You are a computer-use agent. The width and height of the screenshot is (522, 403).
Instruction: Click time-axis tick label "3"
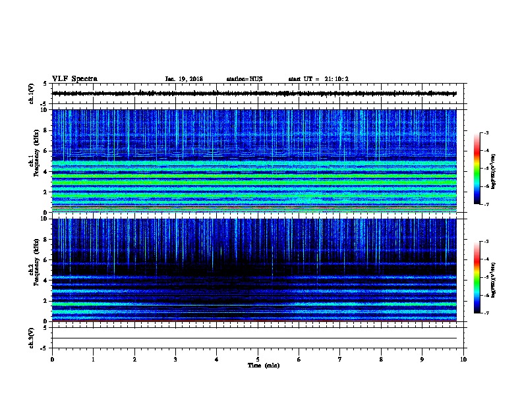pos(175,360)
